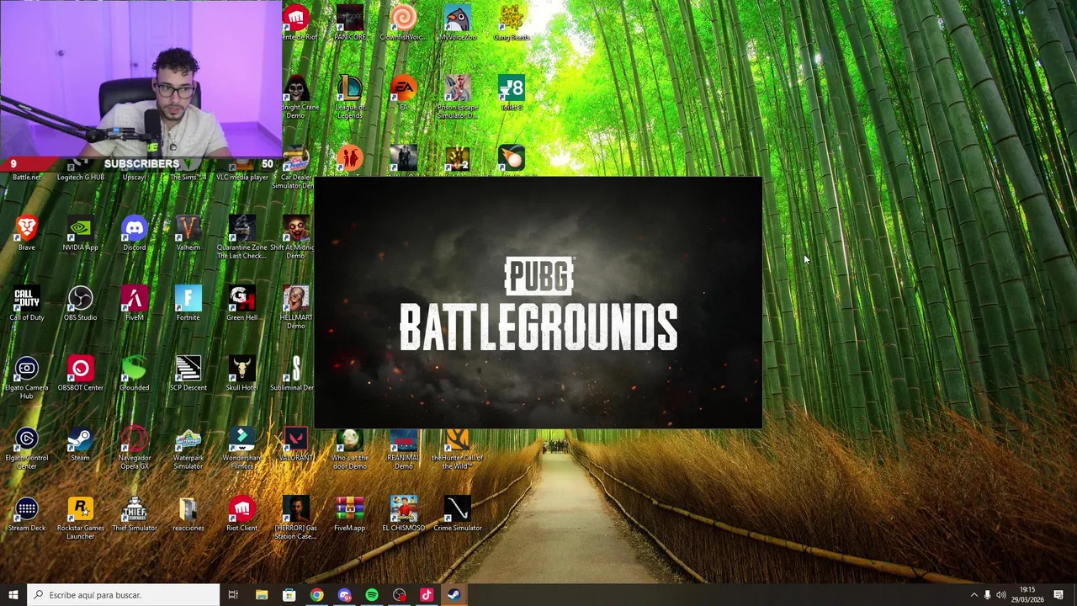Click the PUBG Battlegrounds splash screen
Viewport: 1077px width, 606px height.
[x=538, y=303]
